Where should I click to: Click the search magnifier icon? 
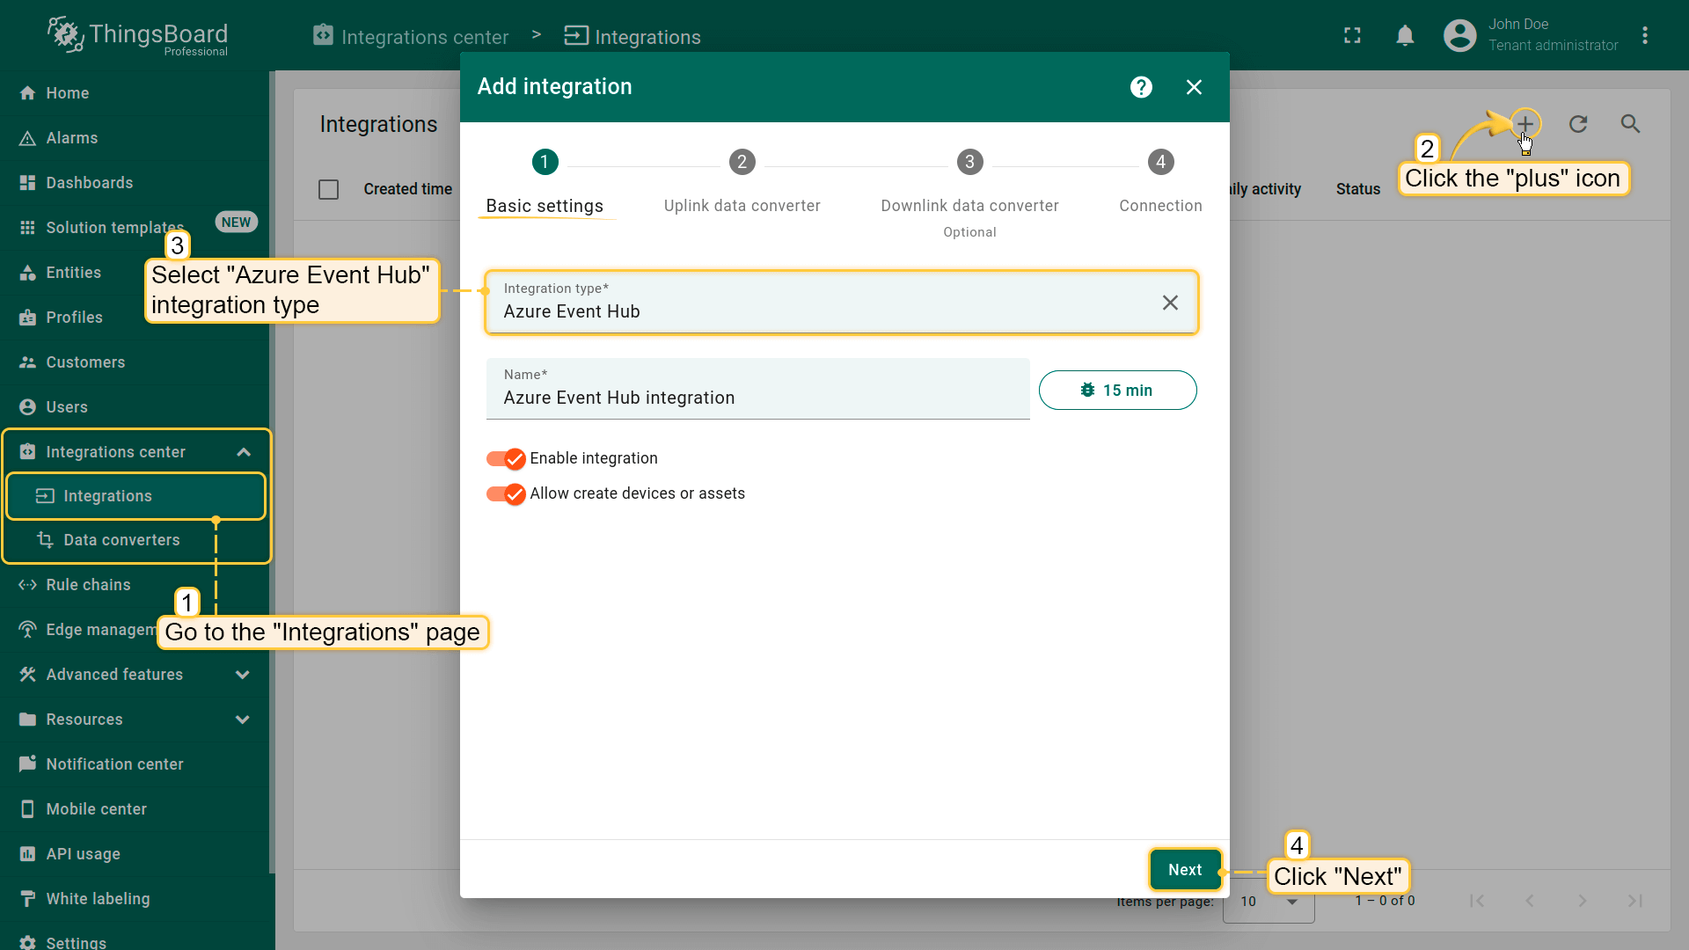(1630, 124)
